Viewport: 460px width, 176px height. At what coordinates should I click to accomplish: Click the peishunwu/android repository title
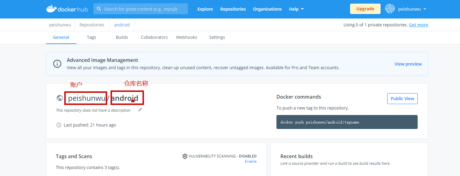pos(103,98)
